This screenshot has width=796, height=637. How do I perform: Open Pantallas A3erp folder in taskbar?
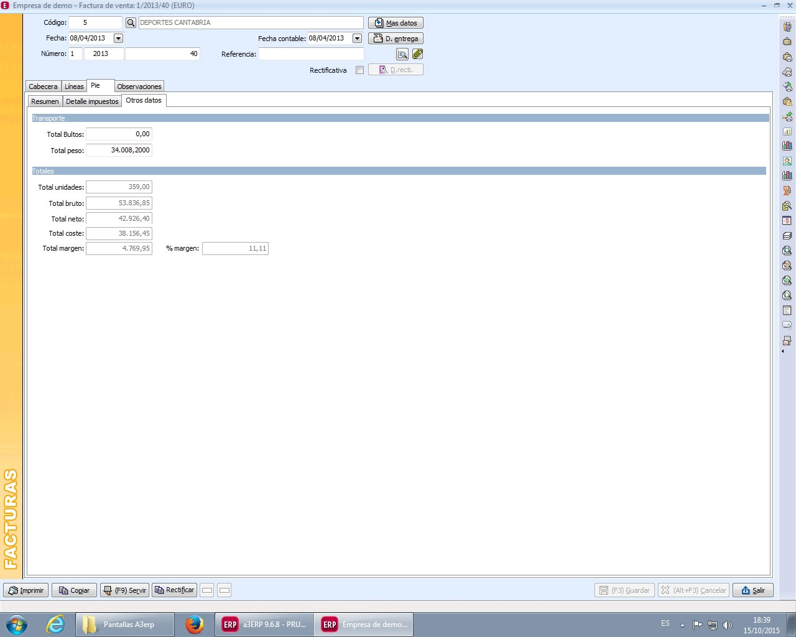click(x=124, y=625)
